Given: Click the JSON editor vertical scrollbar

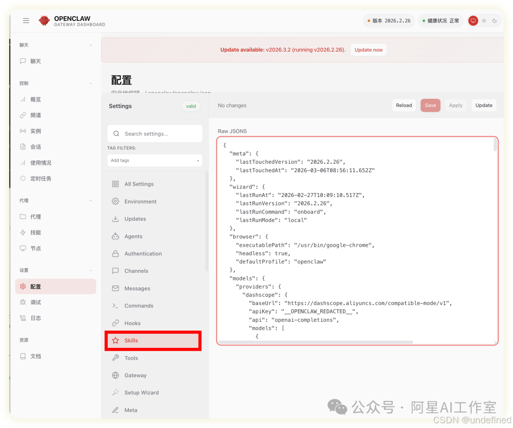Looking at the screenshot, I should tap(495, 144).
